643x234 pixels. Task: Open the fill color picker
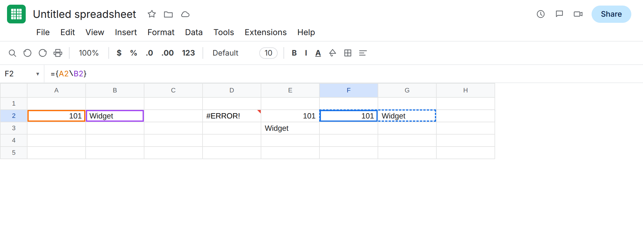(333, 53)
